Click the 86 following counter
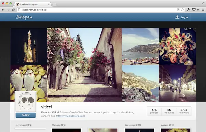The image size is (206, 132). 169,111
